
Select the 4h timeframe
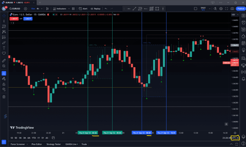(x=38, y=9)
